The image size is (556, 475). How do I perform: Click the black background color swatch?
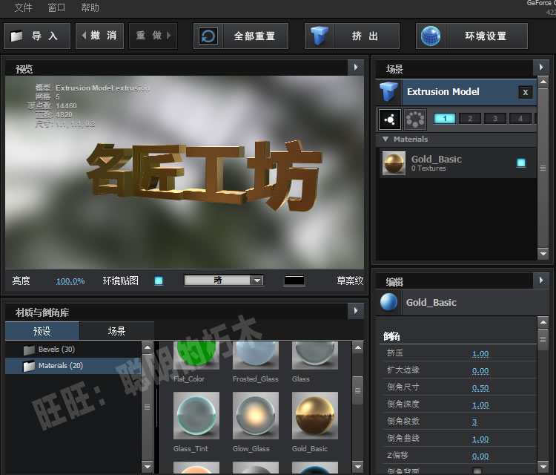(x=294, y=281)
